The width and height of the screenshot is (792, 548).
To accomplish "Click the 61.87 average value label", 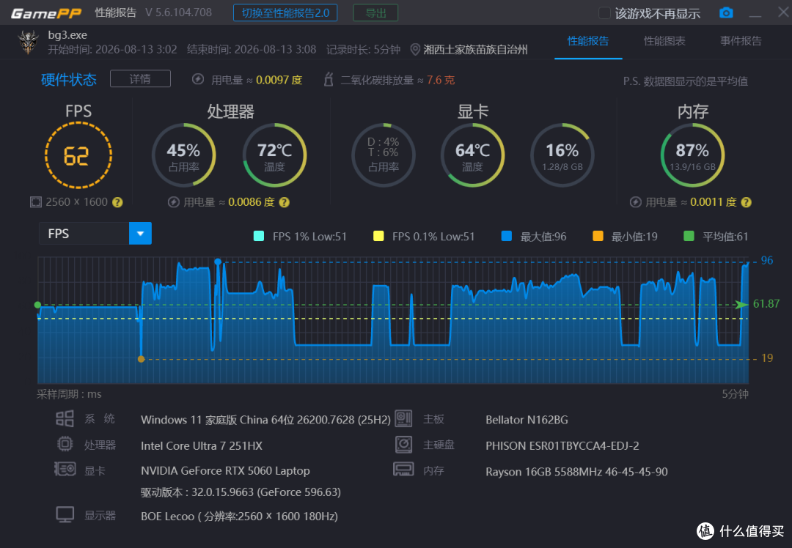I will [x=766, y=304].
